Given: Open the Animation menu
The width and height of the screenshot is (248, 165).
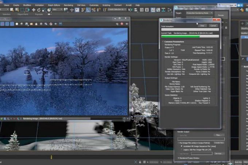Looking at the screenshot, I should coord(39,5).
